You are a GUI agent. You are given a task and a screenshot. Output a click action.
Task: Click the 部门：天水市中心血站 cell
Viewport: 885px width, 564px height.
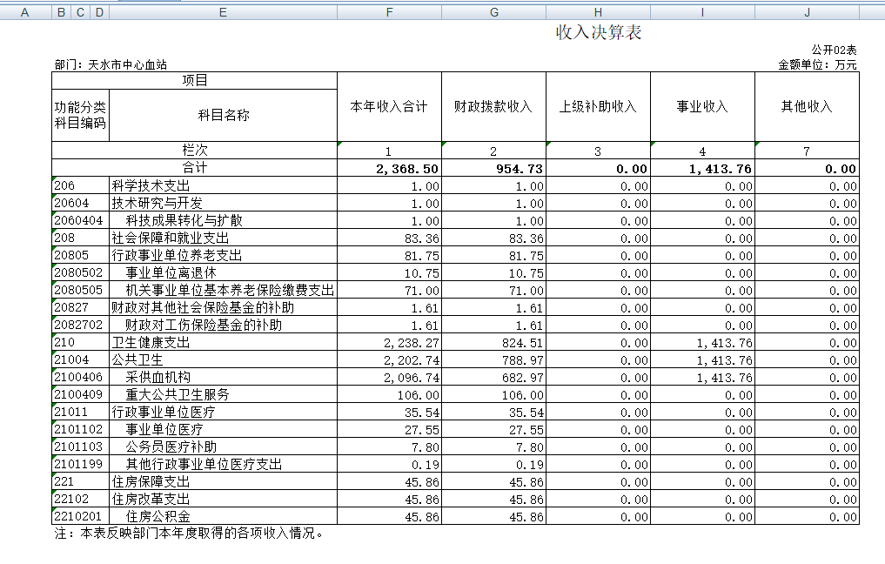pos(111,64)
